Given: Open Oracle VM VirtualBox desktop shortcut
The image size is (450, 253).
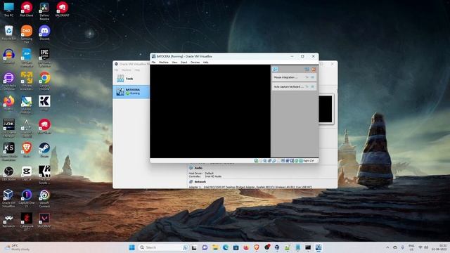Looking at the screenshot, I should click(x=8, y=198).
